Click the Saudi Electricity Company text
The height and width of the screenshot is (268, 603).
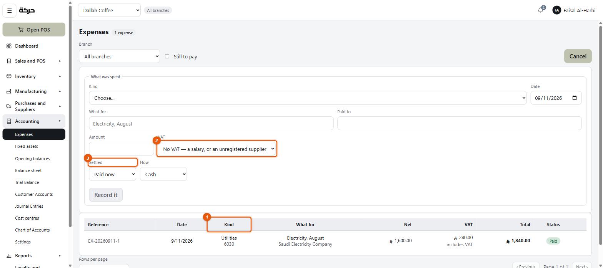coord(305,244)
